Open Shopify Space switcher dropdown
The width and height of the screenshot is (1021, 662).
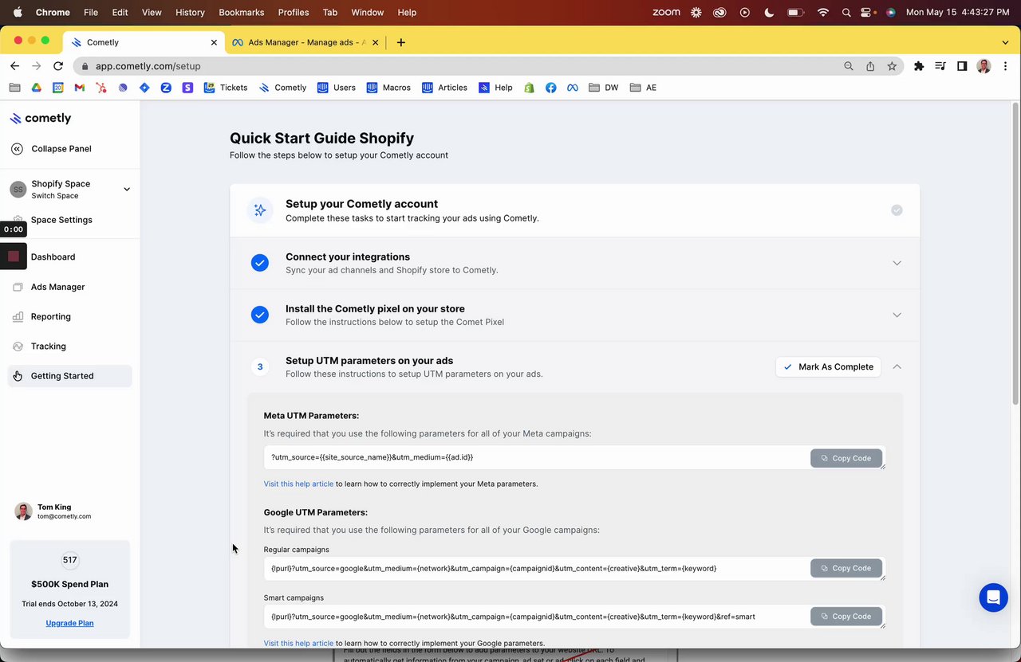(127, 189)
